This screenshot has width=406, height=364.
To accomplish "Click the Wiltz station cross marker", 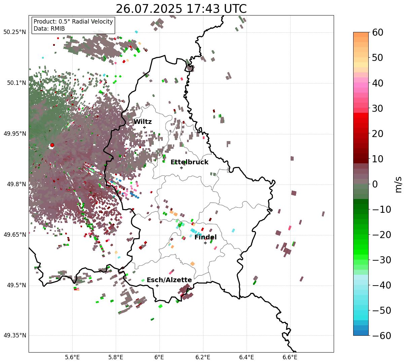I will [x=144, y=127].
